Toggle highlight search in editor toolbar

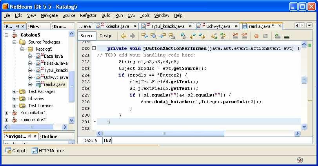click(172, 36)
